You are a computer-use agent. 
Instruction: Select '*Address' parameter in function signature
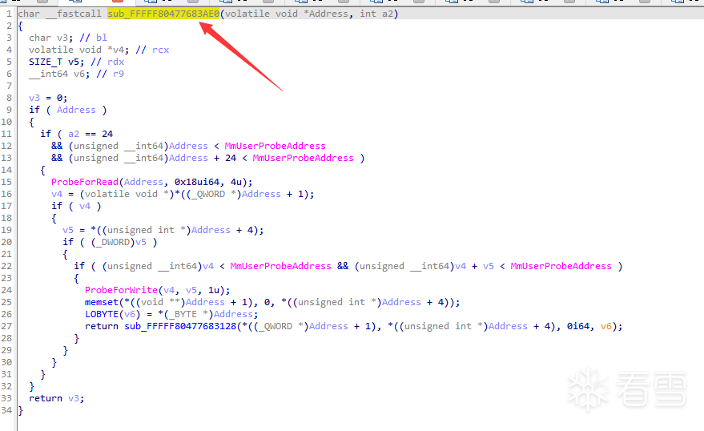click(326, 14)
